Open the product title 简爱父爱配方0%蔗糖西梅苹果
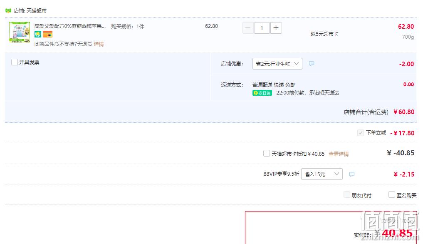The height and width of the screenshot is (244, 423). [70, 26]
